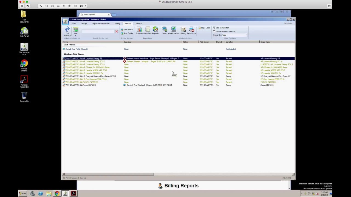Toggle Show Deleted Printers checkbox
Viewport: 351px width, 197px height.
pos(214,31)
